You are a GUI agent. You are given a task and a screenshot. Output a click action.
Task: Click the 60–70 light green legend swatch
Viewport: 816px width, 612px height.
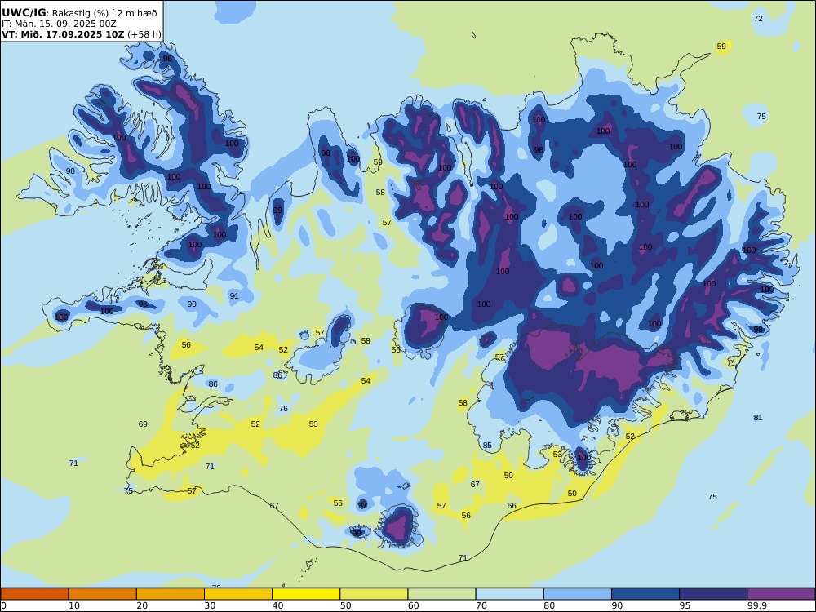coord(441,594)
